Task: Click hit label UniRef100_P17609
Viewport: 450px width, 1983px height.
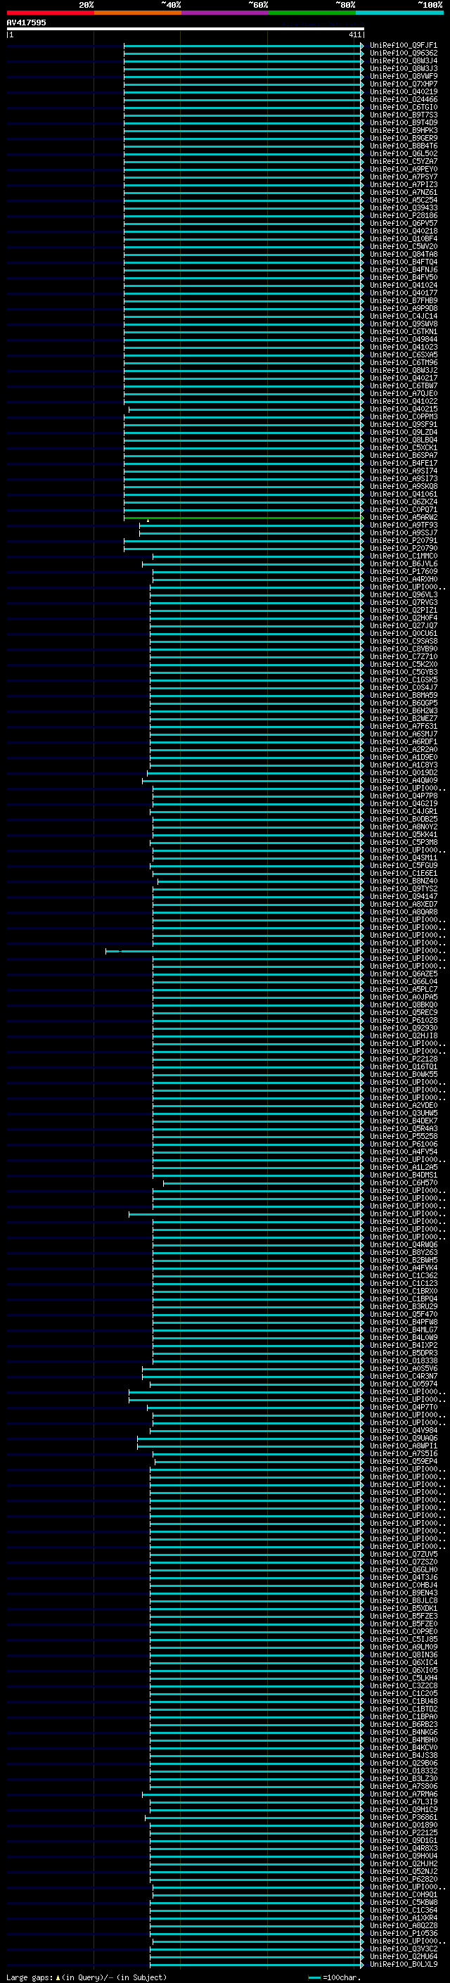Action: (x=404, y=571)
